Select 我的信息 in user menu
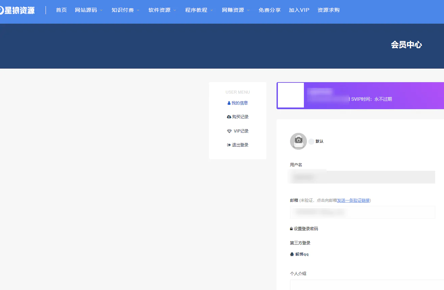Viewport: 444px width, 290px height. click(x=240, y=103)
